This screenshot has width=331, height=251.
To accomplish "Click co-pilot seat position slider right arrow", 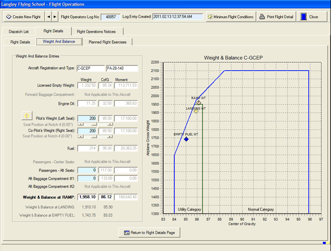I will click(109, 136).
